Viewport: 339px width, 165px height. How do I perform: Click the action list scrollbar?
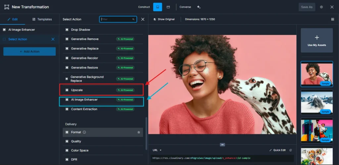point(146,134)
